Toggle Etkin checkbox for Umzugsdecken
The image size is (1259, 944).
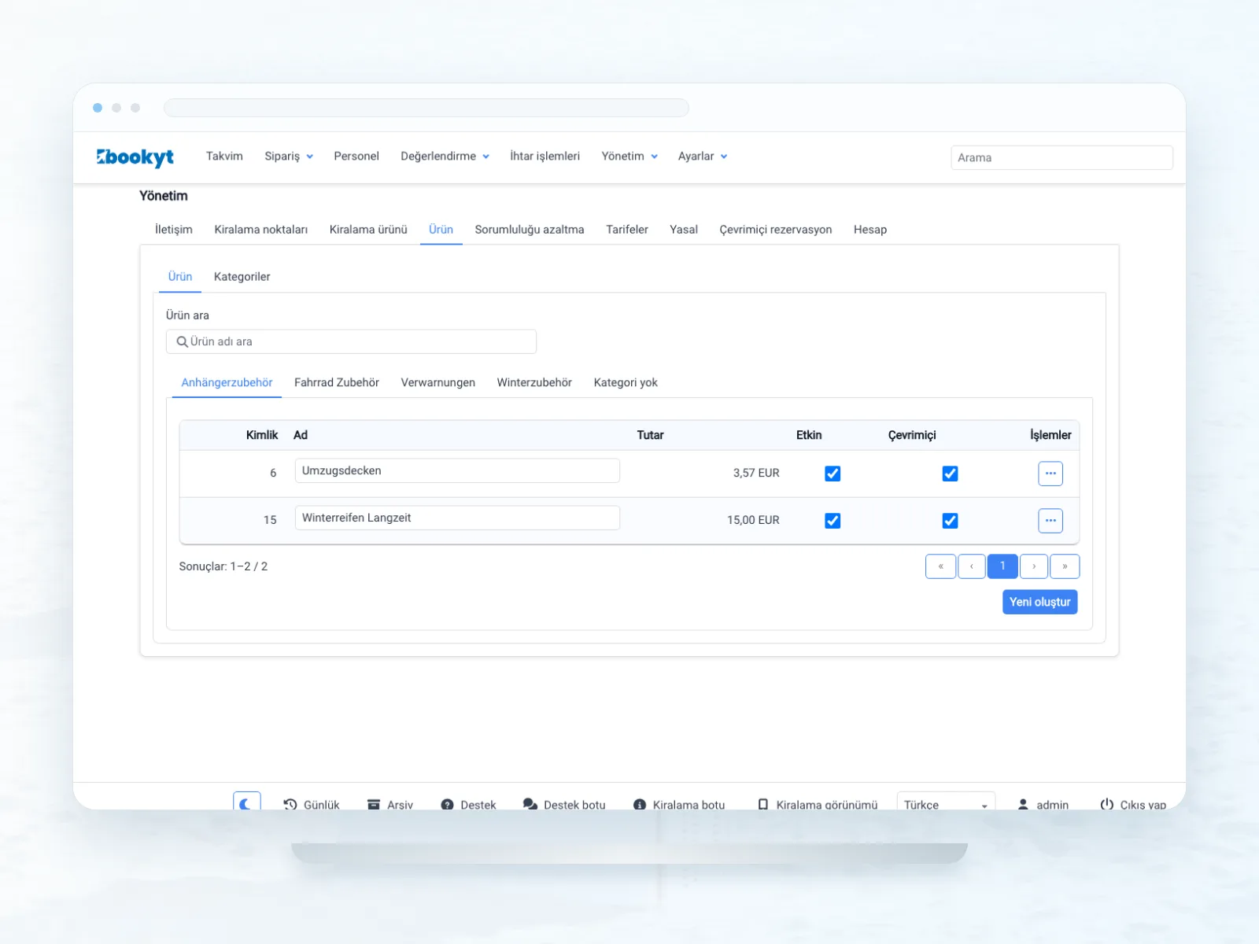(833, 474)
